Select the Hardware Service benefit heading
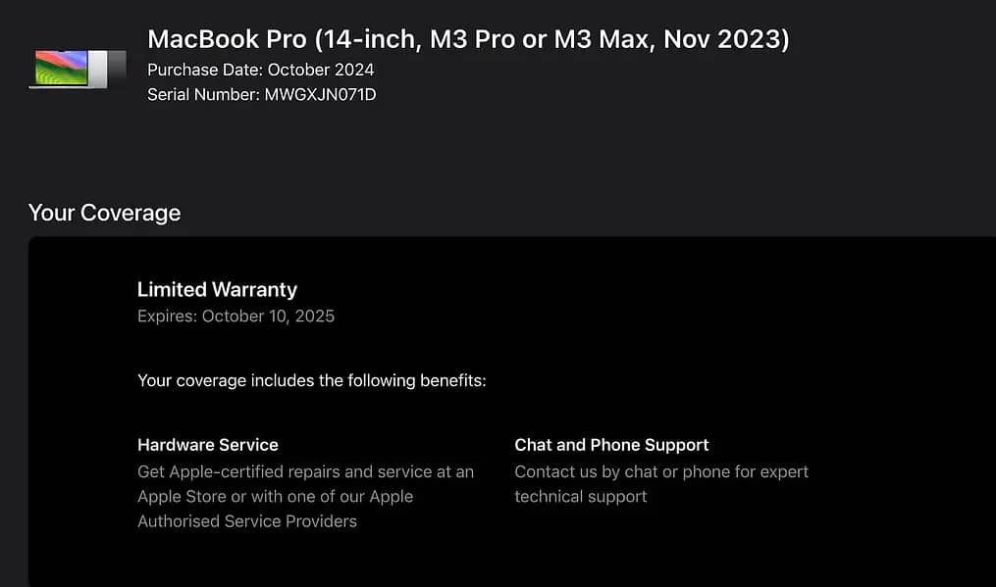This screenshot has height=587, width=996. click(208, 445)
